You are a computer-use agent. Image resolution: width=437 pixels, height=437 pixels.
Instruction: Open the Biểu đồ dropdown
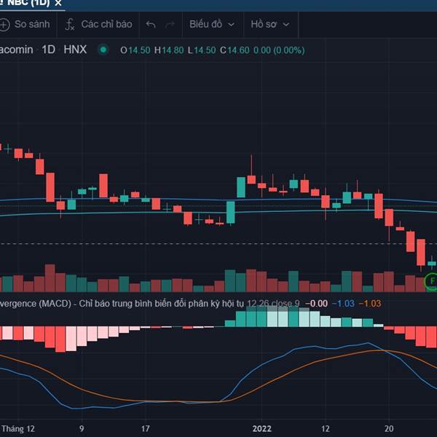click(212, 24)
